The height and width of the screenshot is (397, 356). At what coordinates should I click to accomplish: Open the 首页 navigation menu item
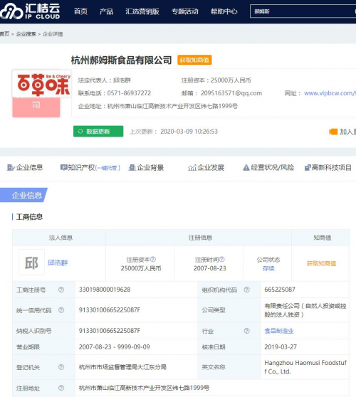(x=80, y=11)
